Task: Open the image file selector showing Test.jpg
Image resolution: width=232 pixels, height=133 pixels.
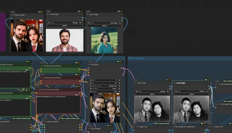Action: pyautogui.click(x=64, y=22)
